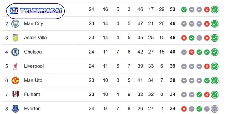The width and height of the screenshot is (228, 114).
Task: Open the Chelsea team name link
Action: pyautogui.click(x=33, y=52)
